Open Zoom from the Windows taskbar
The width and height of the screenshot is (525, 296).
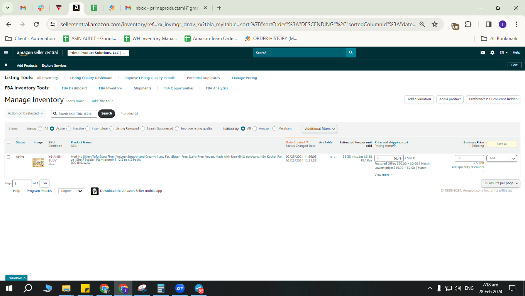(180, 288)
